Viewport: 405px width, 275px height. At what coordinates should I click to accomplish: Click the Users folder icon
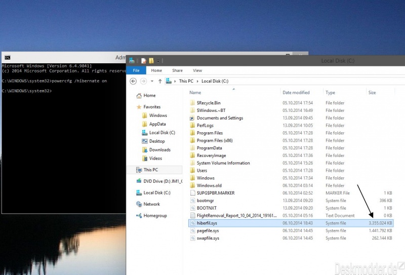(192, 170)
